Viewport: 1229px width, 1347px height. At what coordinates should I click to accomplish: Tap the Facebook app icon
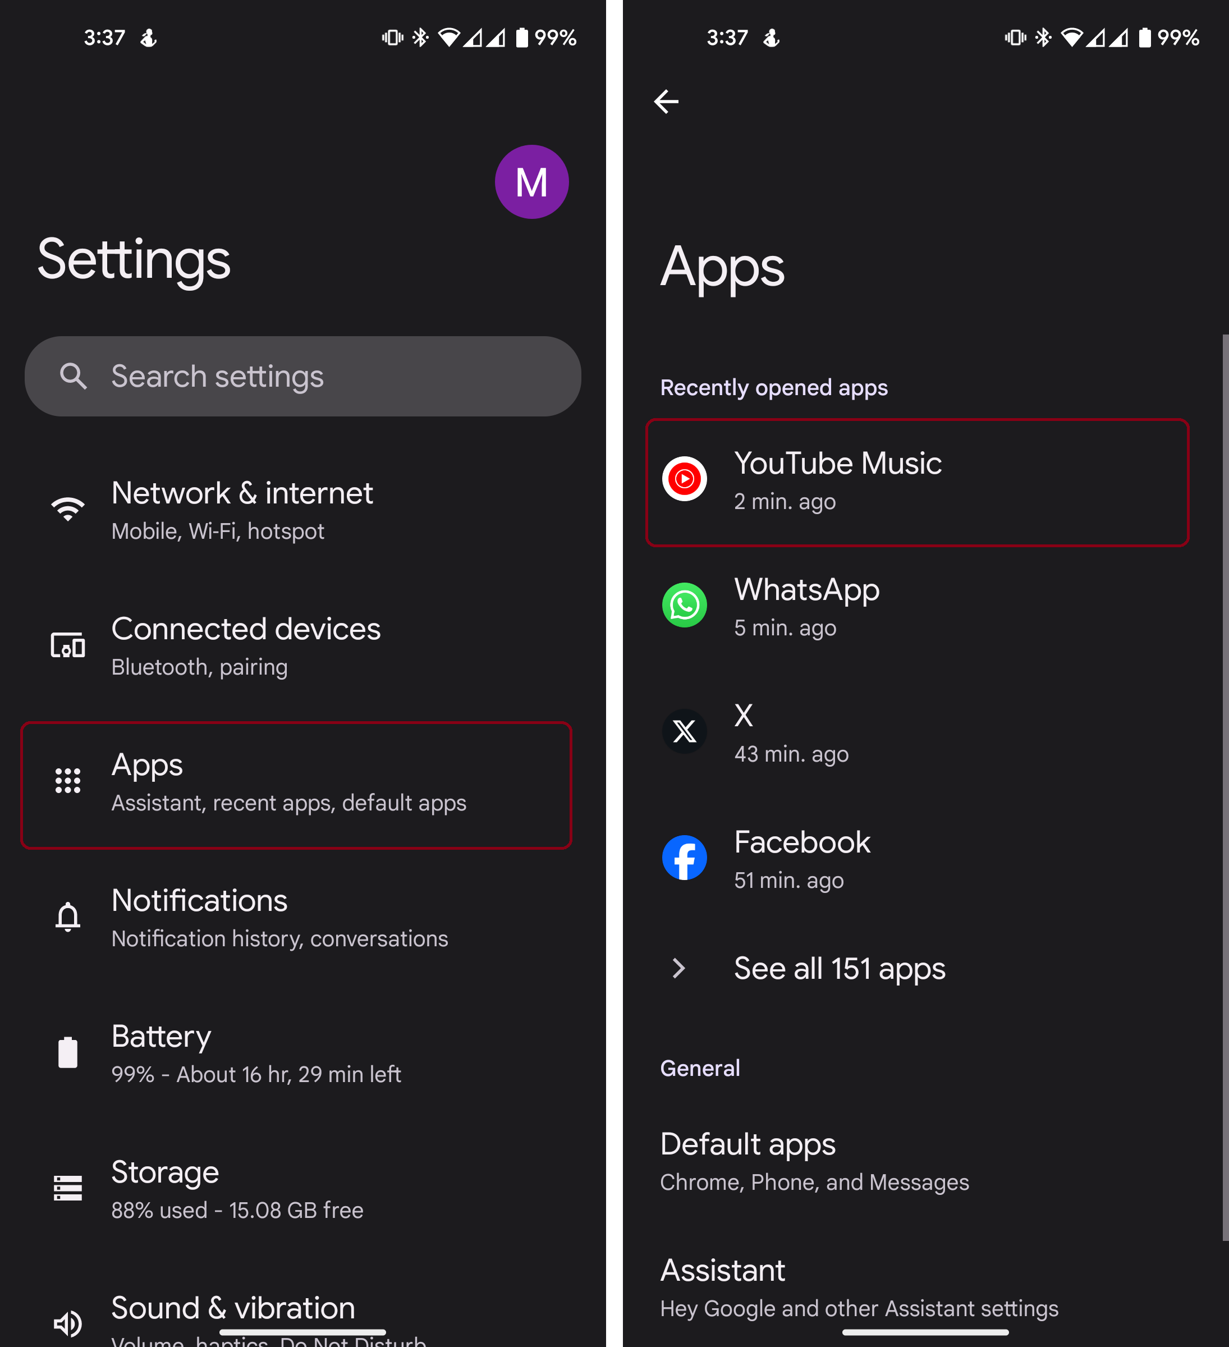point(684,858)
